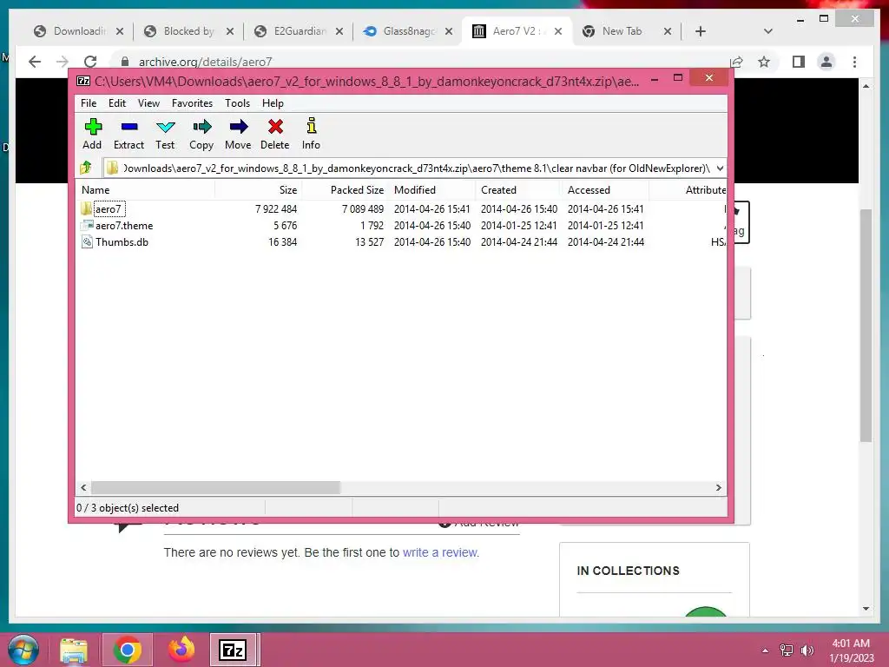The height and width of the screenshot is (667, 889).
Task: Click the red Delete icon
Action: tap(275, 134)
